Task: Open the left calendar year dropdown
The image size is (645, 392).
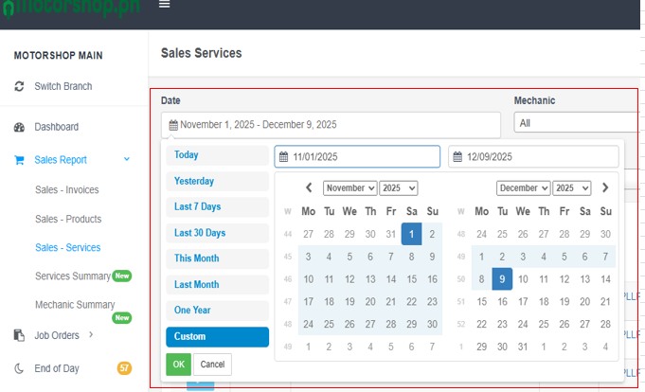Action: (x=400, y=188)
